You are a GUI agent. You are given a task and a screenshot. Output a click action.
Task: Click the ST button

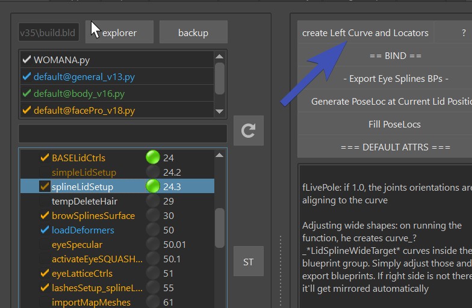(249, 261)
